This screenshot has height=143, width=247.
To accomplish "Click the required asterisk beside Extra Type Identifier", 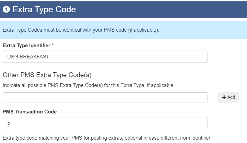I will (x=52, y=45).
